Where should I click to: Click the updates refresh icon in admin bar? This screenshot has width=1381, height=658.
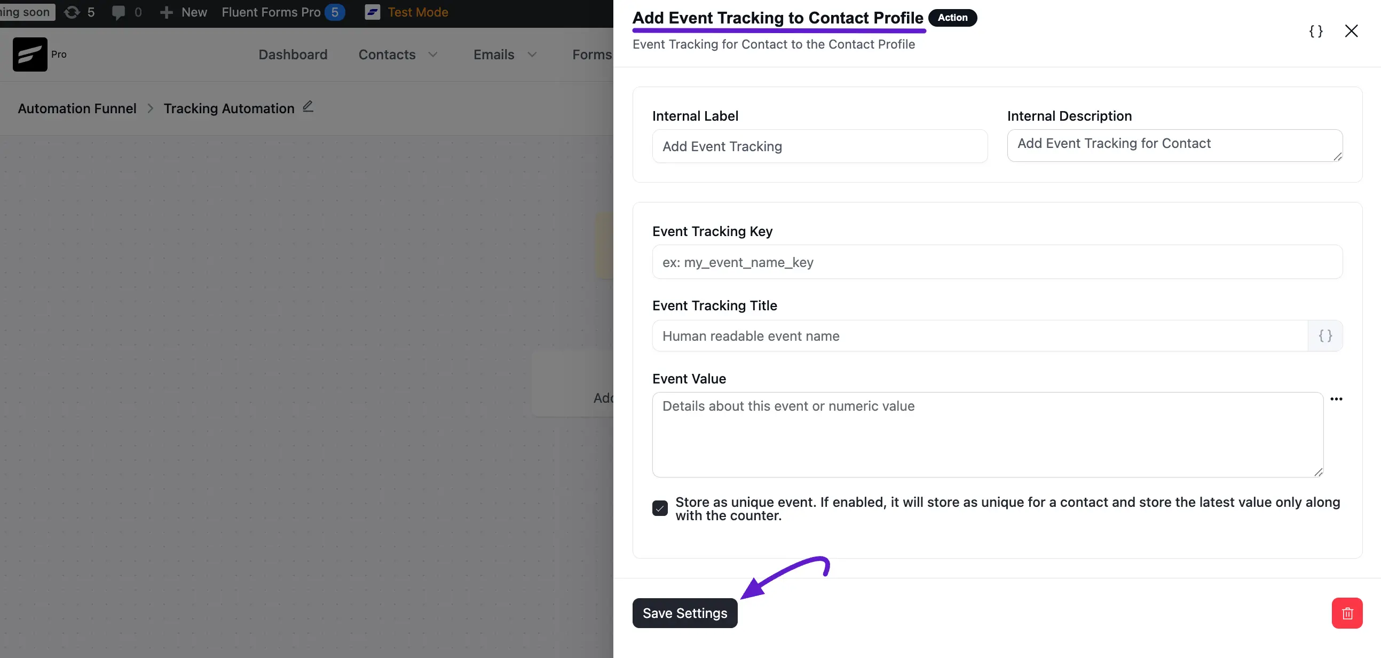click(72, 12)
